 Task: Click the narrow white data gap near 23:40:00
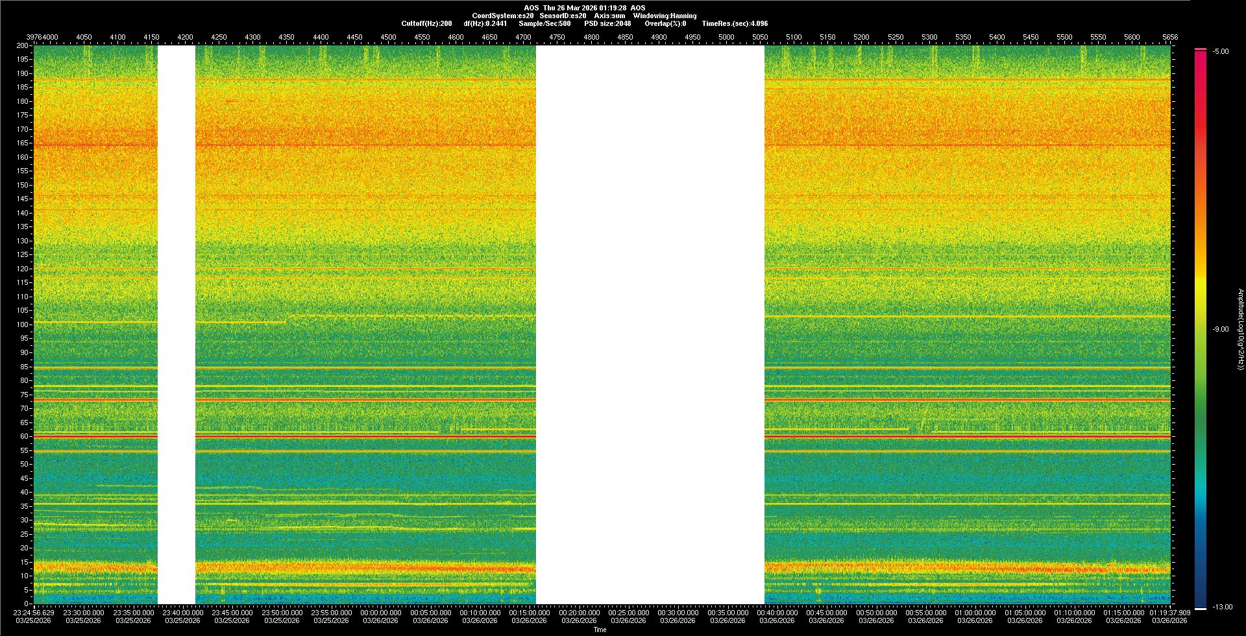tap(177, 324)
